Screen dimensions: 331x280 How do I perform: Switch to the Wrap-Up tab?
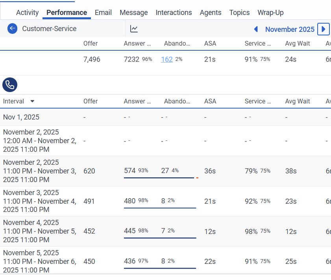click(x=270, y=12)
